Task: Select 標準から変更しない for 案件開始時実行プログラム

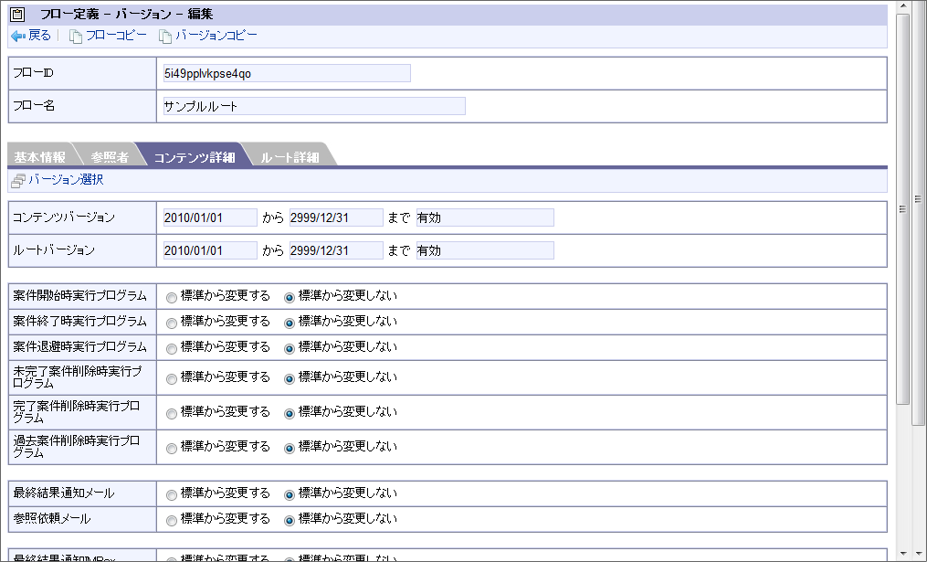Action: pyautogui.click(x=290, y=298)
